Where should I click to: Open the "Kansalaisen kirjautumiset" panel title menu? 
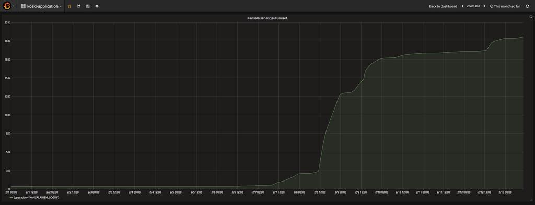[267, 18]
